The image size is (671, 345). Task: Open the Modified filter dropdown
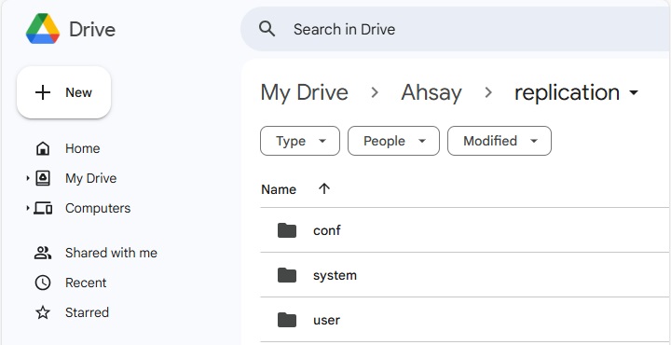500,141
